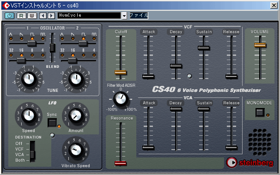Screen dimensions: 280x175
Task: Click the VCA Sustain slider handle
Action: coord(204,109)
